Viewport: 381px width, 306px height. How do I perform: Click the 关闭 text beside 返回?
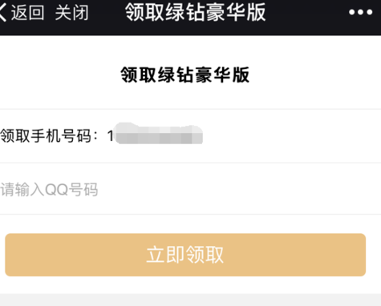71,12
